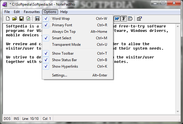Save the file with the floppy disk icon
The height and width of the screenshot is (124, 183).
[21, 19]
